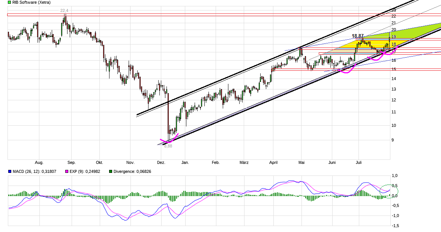Click the 12 price axis label

(394, 100)
